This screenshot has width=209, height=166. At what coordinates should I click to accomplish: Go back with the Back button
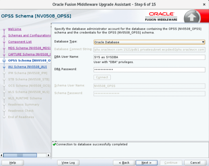[124, 163]
